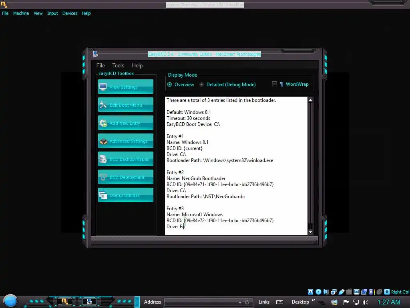Click the Start orb on guest taskbar
The image size is (410, 308).
point(10,301)
